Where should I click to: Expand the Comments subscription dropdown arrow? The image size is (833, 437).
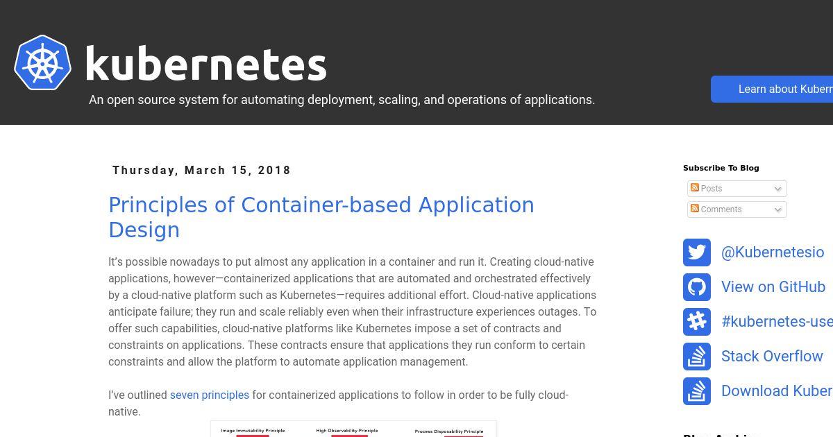pyautogui.click(x=778, y=209)
